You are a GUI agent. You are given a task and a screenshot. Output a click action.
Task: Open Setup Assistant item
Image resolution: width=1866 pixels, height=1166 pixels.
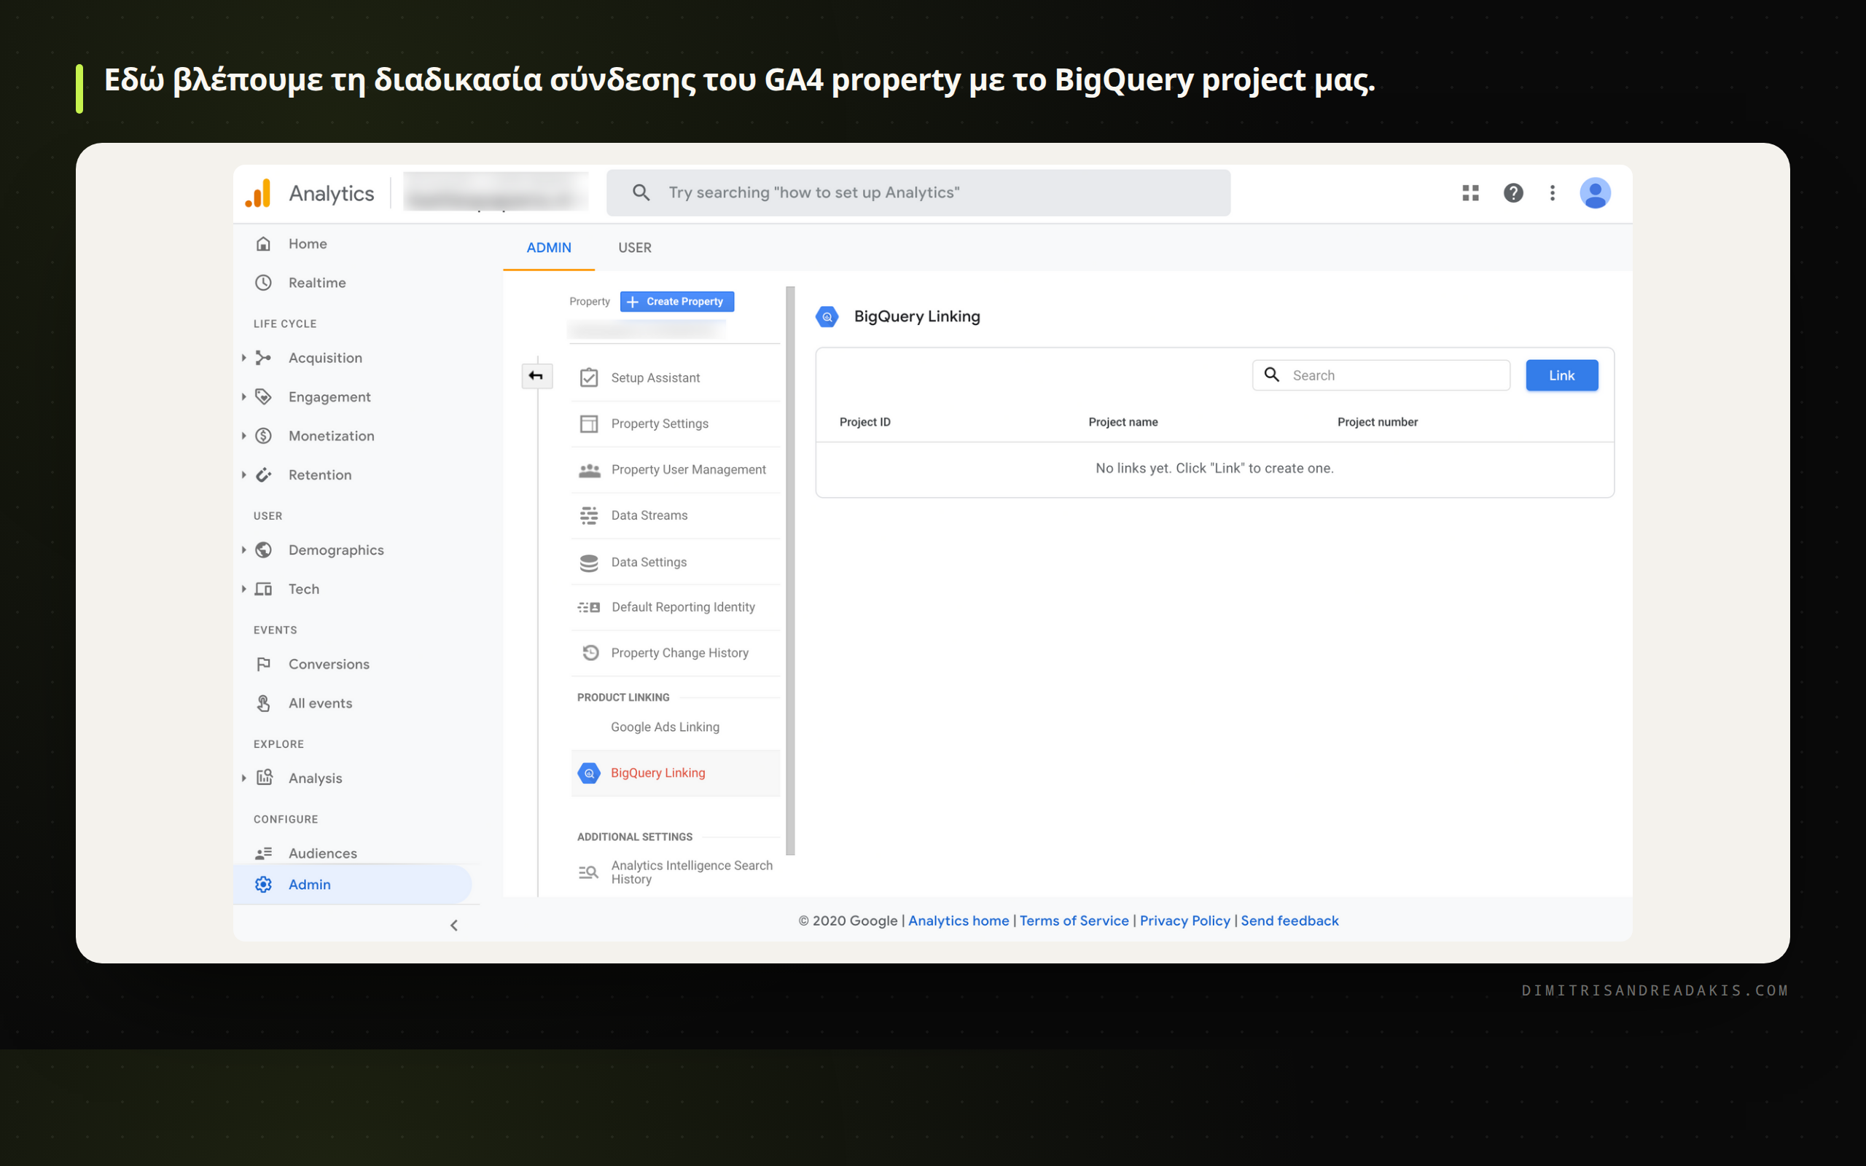tap(676, 378)
